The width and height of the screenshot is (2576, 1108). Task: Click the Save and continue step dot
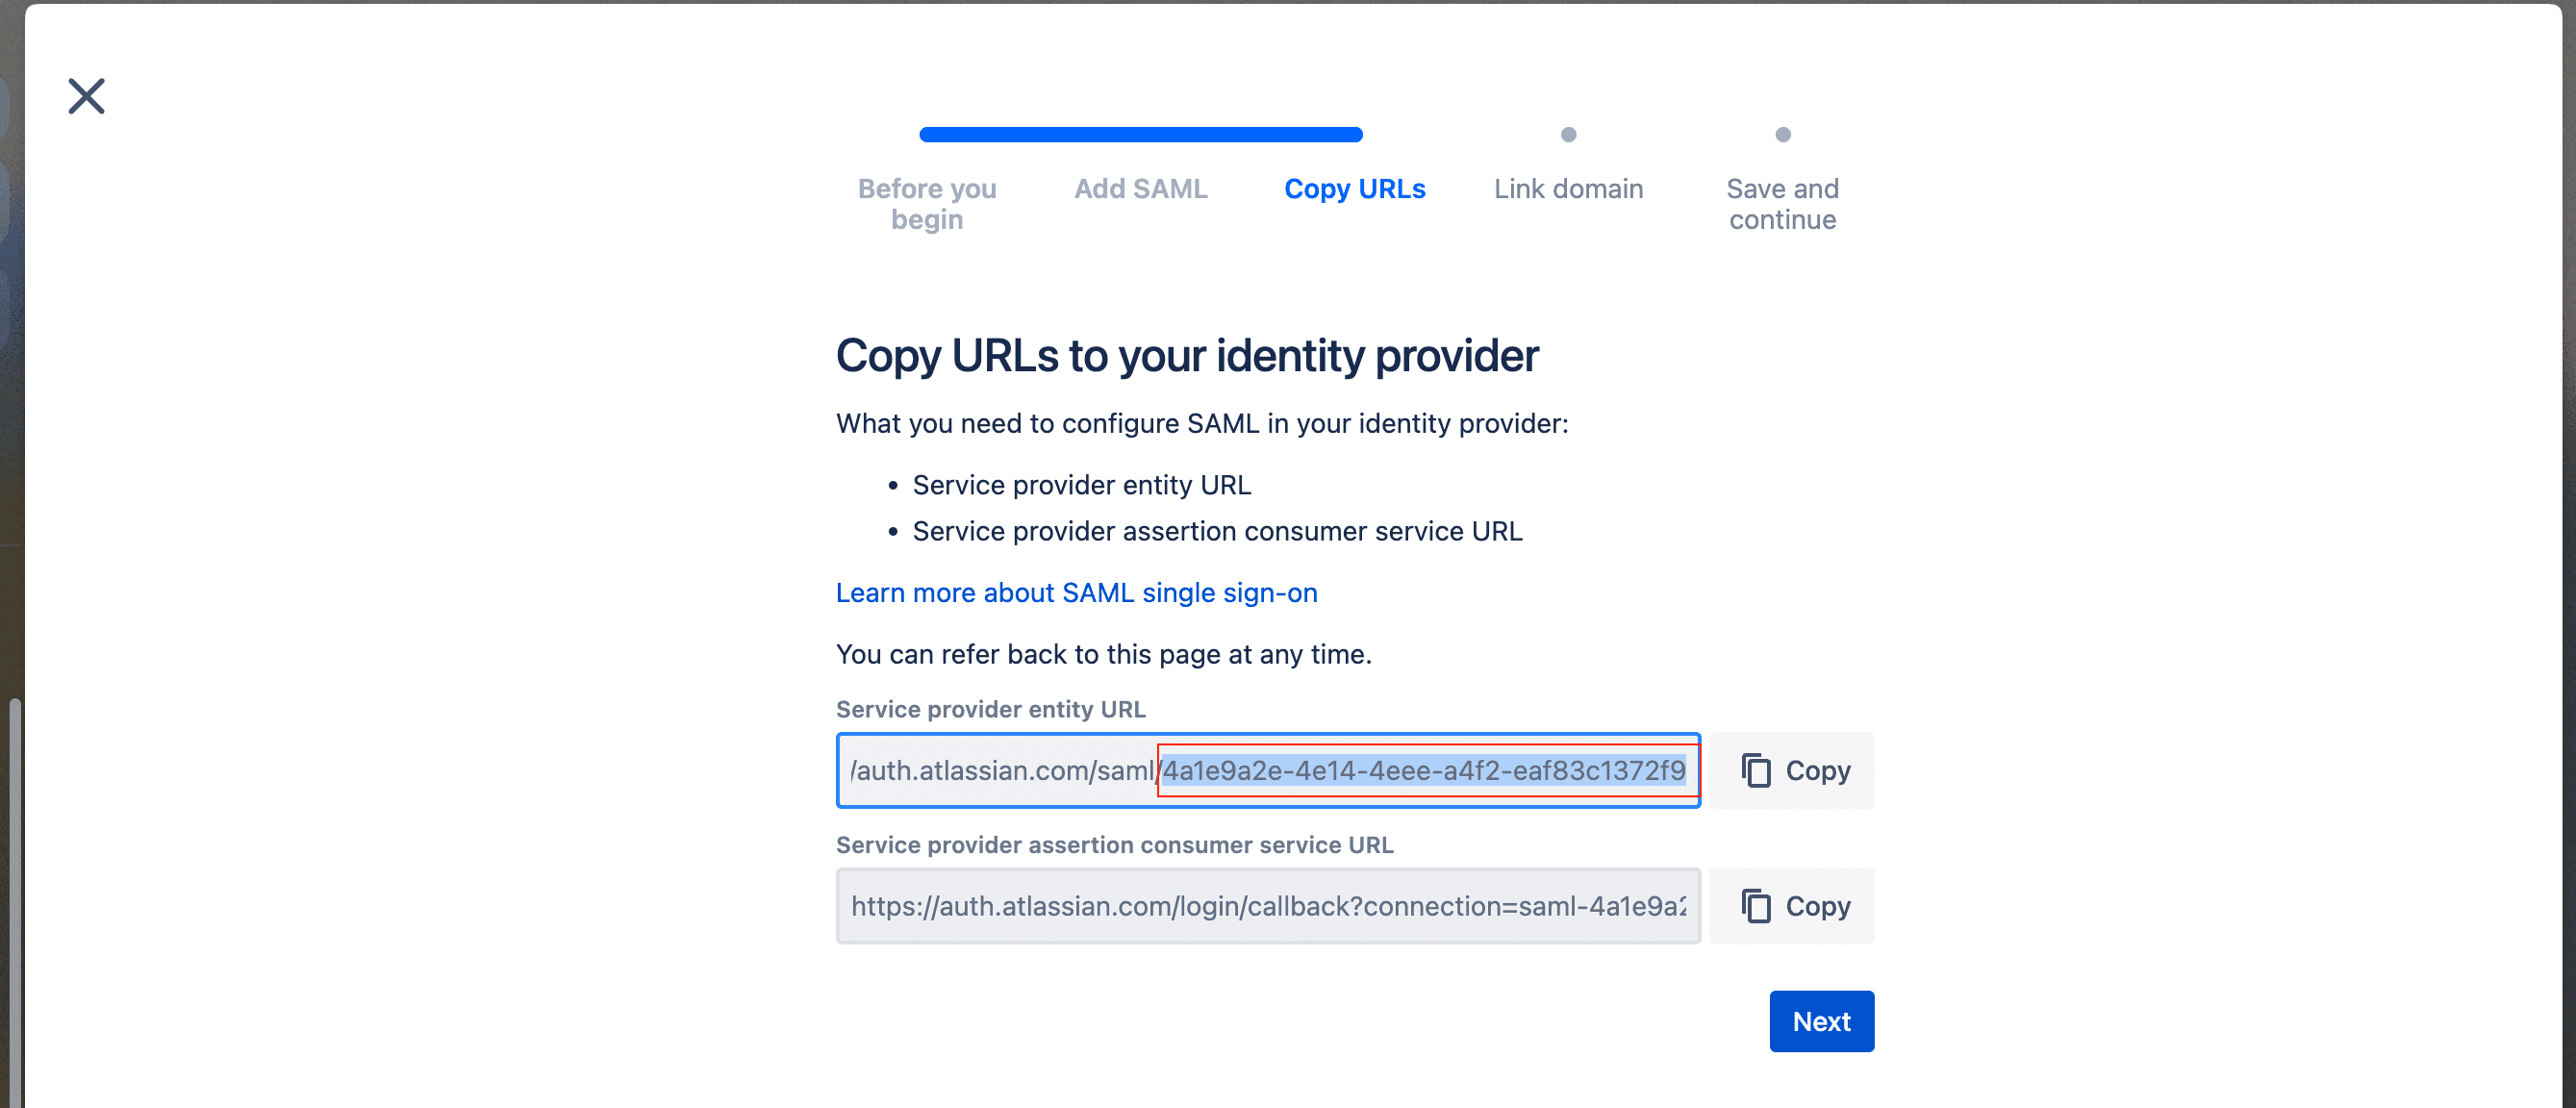click(1782, 135)
